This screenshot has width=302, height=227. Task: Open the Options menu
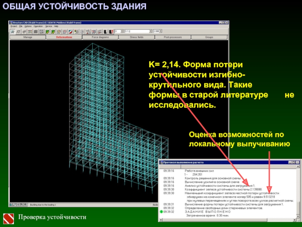pos(28,26)
